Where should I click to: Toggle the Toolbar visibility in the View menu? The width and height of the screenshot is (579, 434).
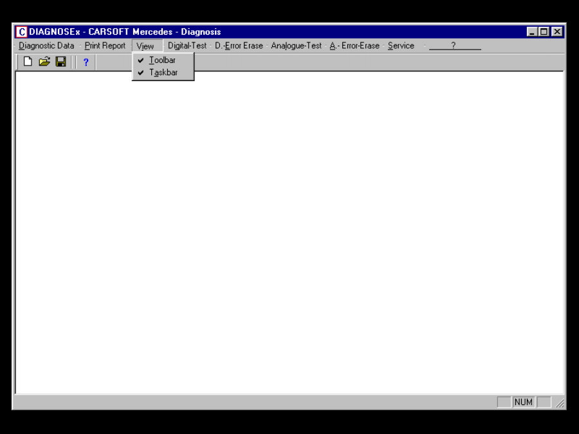pos(163,59)
